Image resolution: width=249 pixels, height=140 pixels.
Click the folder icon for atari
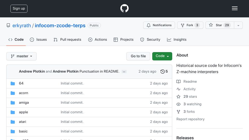13,122
